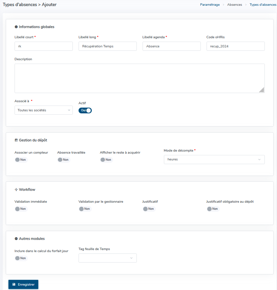
Task: Save the form with Enregistrer button
Action: pyautogui.click(x=23, y=285)
